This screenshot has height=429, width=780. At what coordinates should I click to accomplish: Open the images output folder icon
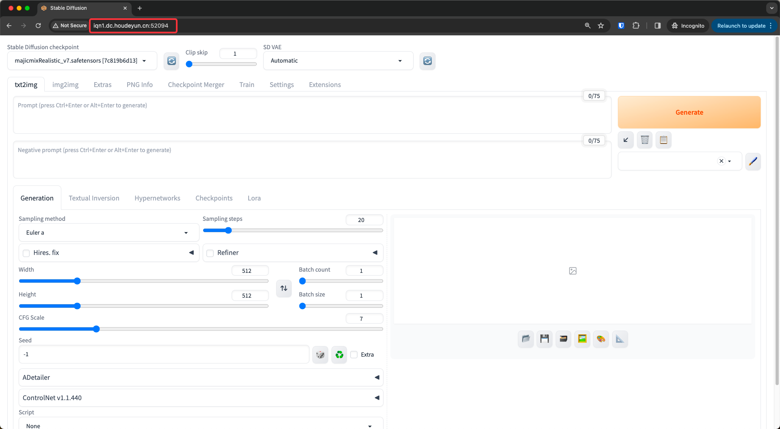(526, 339)
